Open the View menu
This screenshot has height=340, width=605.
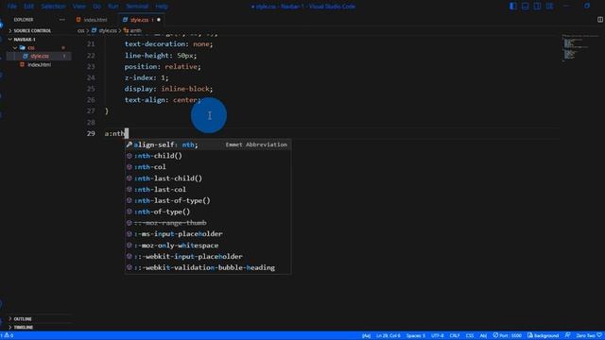(79, 7)
